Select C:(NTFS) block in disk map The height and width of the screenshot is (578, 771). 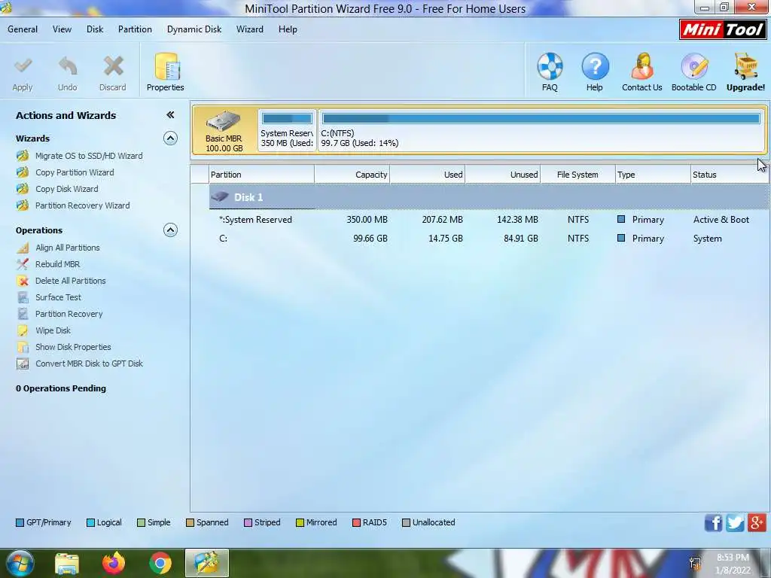click(x=541, y=131)
